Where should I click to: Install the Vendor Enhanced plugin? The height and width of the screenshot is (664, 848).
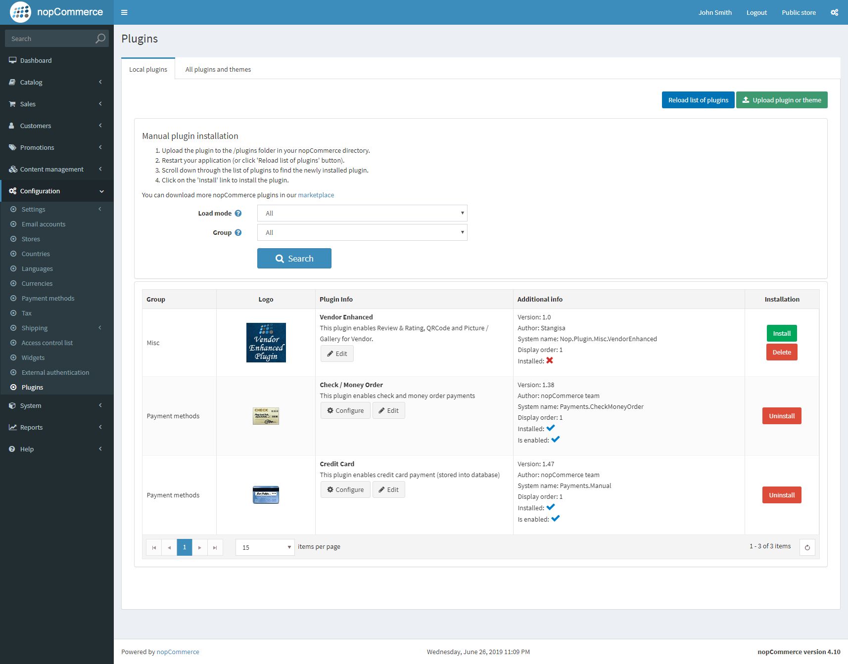[782, 333]
